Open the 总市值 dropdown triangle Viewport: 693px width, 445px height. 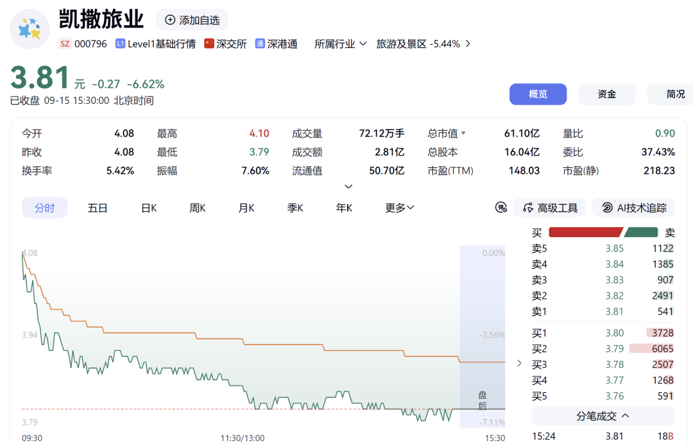[x=463, y=133]
